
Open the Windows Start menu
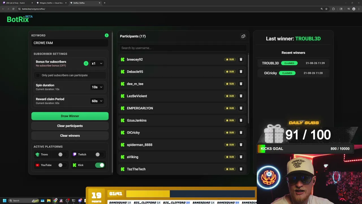click(5, 201)
